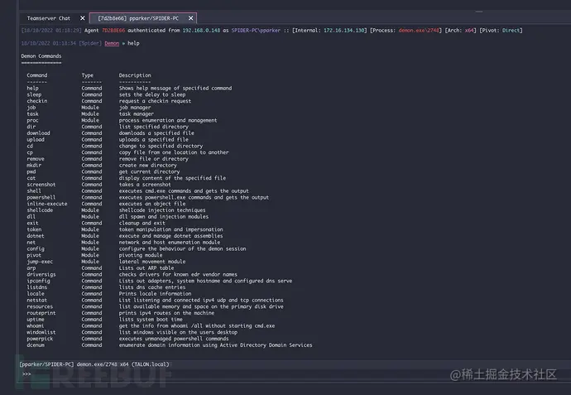Click the 'Description' column header
This screenshot has height=395, width=571.
click(135, 75)
